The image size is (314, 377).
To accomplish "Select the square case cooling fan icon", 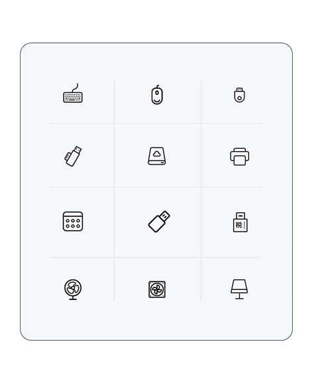I will point(157,289).
